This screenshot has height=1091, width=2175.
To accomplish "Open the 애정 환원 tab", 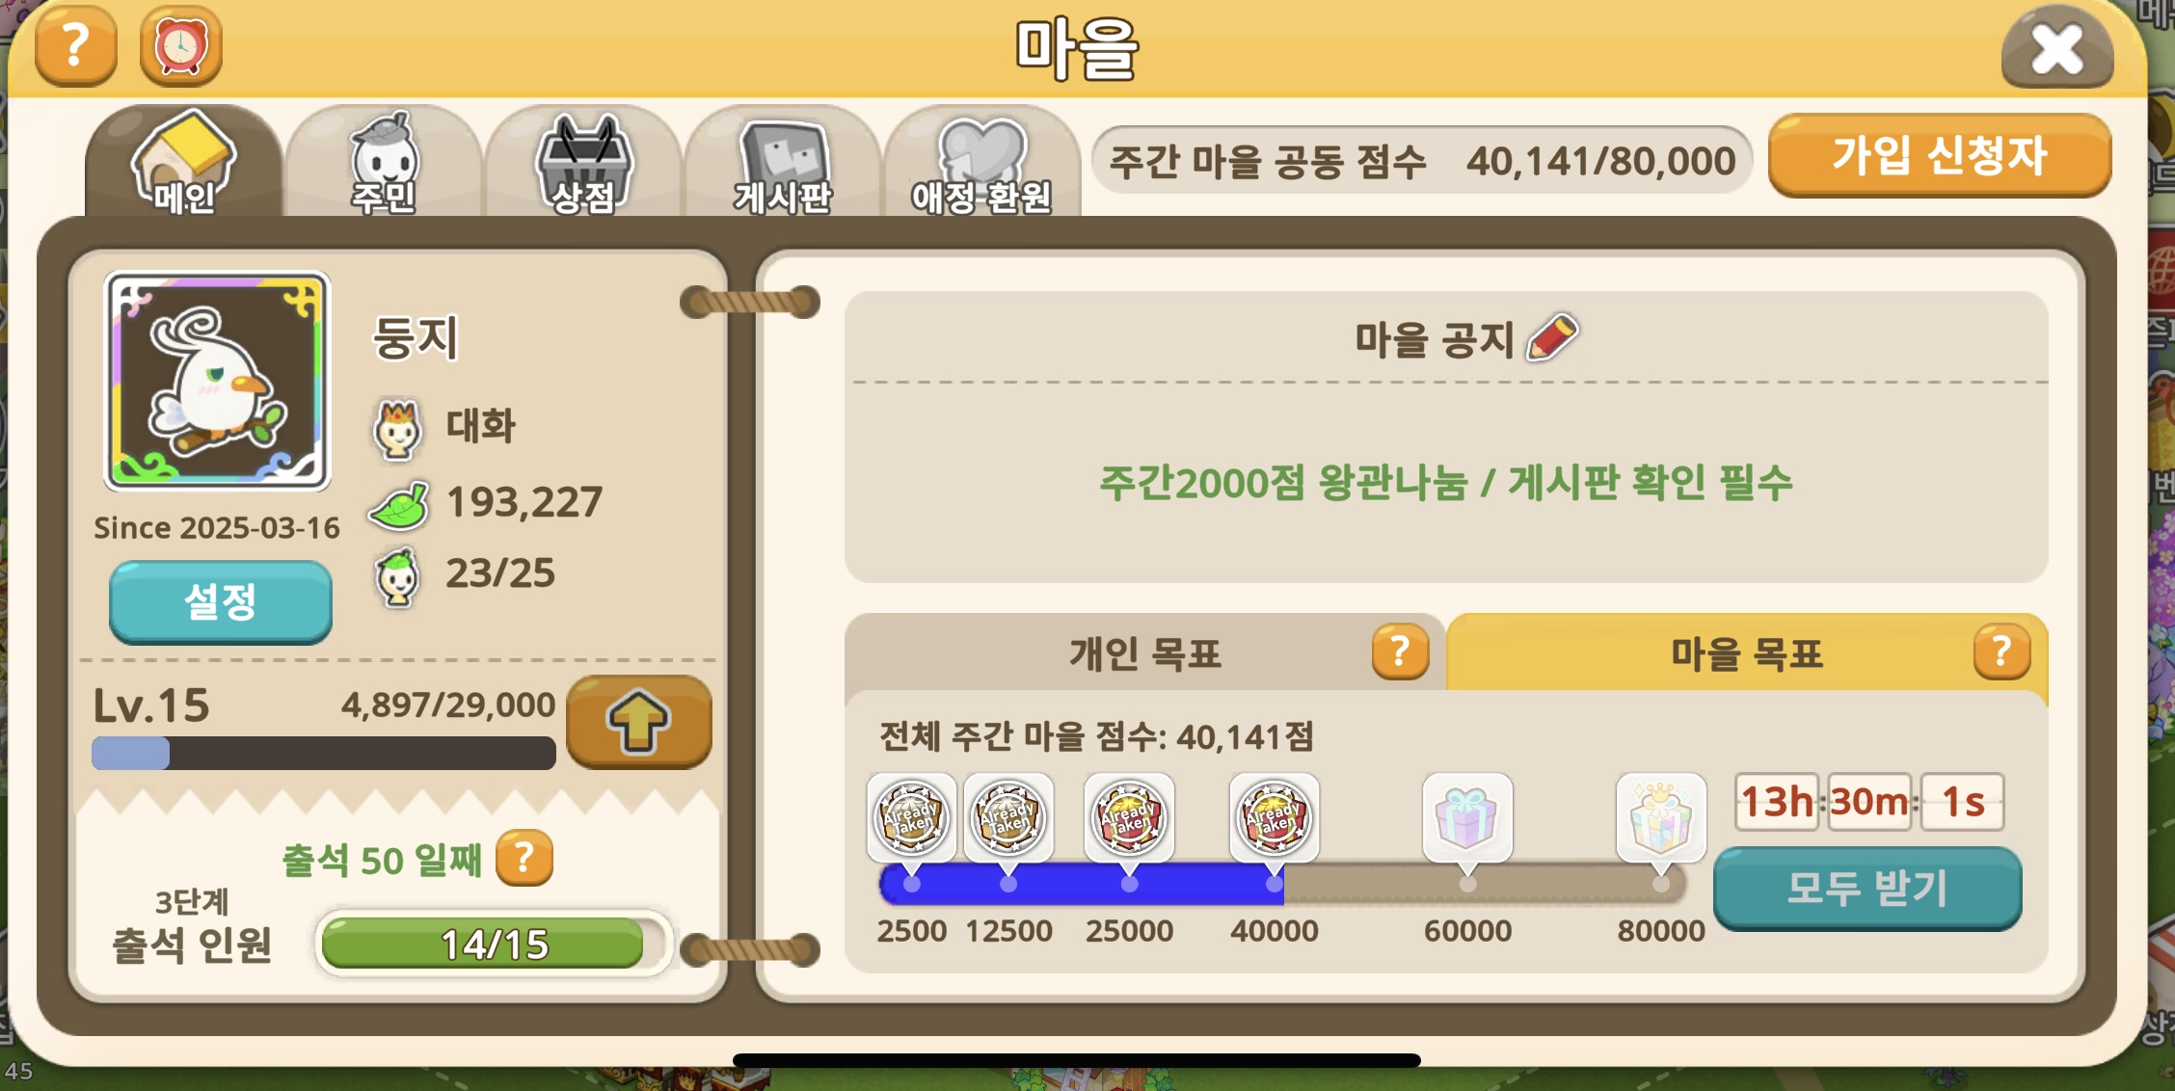I will 981,161.
